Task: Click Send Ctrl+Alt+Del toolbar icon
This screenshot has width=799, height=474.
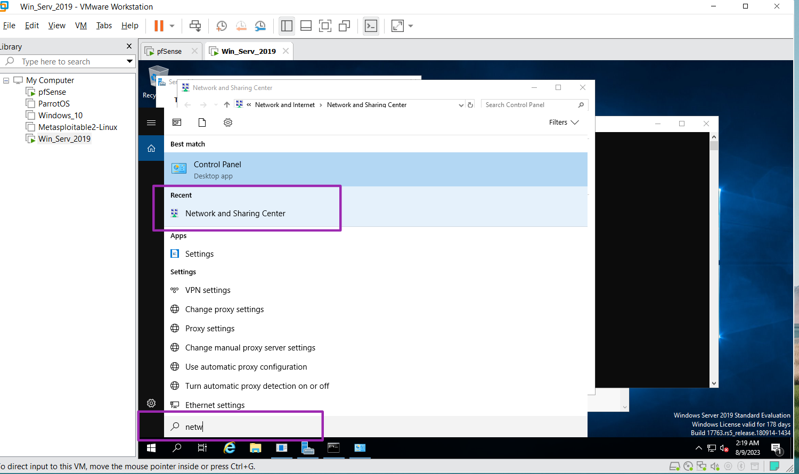Action: point(195,26)
